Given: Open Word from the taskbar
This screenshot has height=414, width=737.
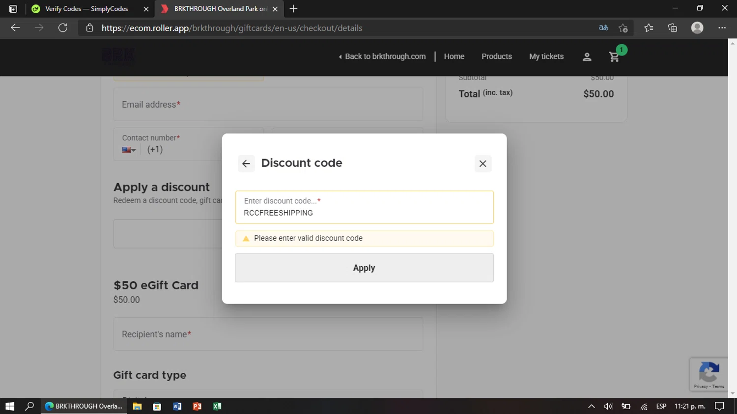Looking at the screenshot, I should coord(177,406).
